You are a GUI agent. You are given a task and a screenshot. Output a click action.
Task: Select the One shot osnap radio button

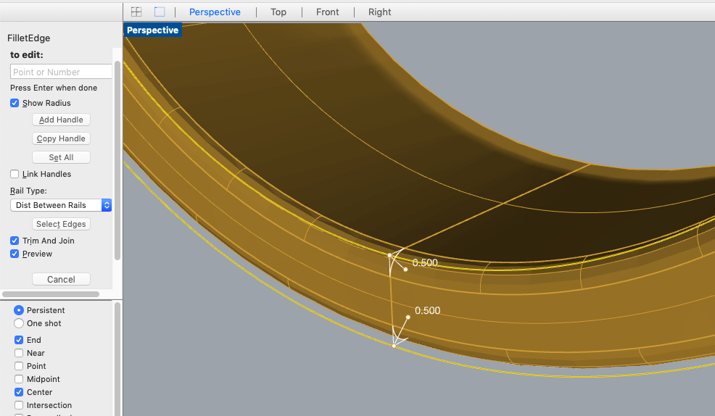tap(19, 323)
